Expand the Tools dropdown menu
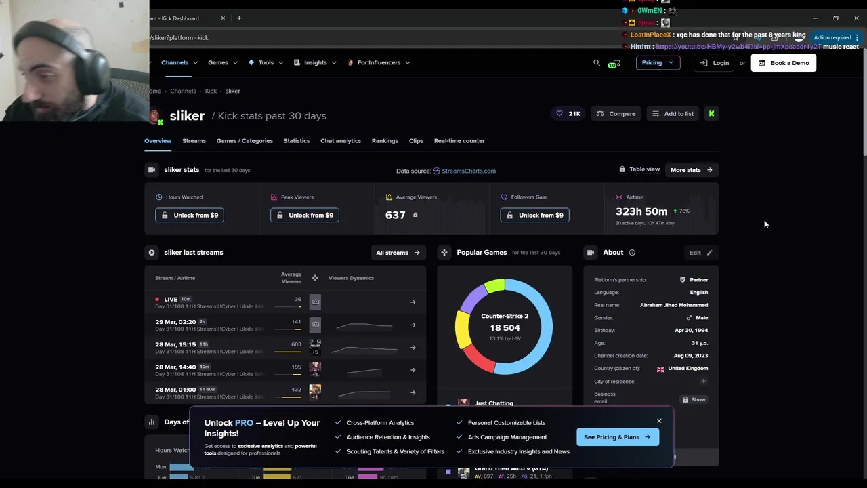This screenshot has height=488, width=867. 266,63
